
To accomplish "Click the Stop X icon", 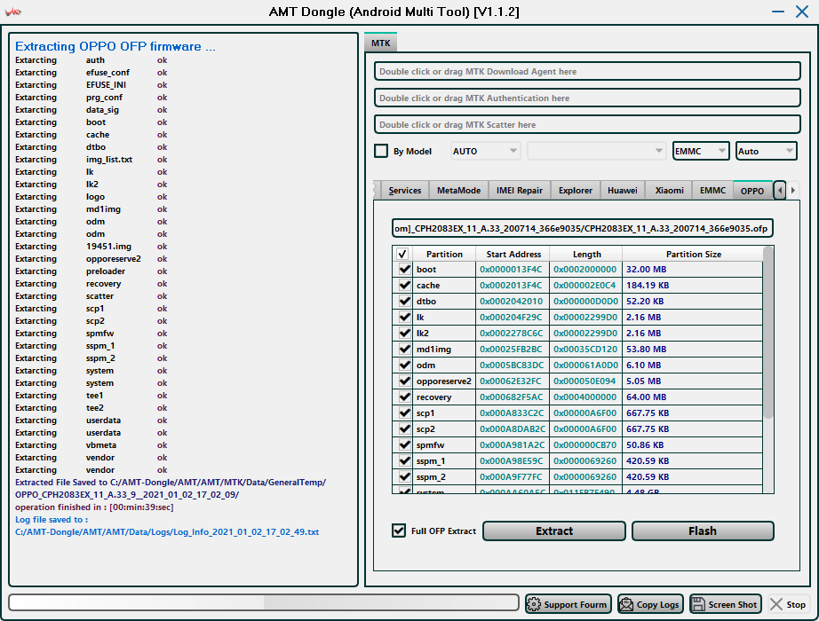I will pyautogui.click(x=776, y=604).
